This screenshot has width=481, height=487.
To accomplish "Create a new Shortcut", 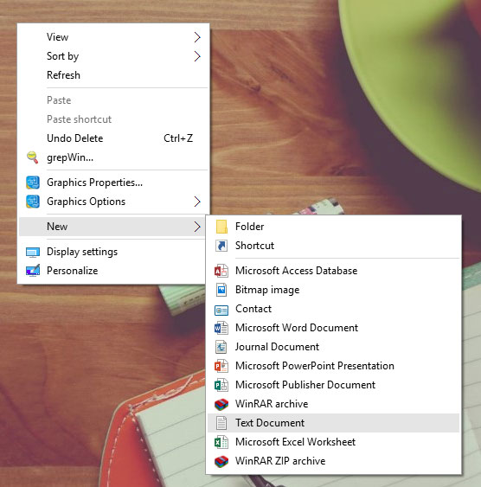I will tap(334, 246).
